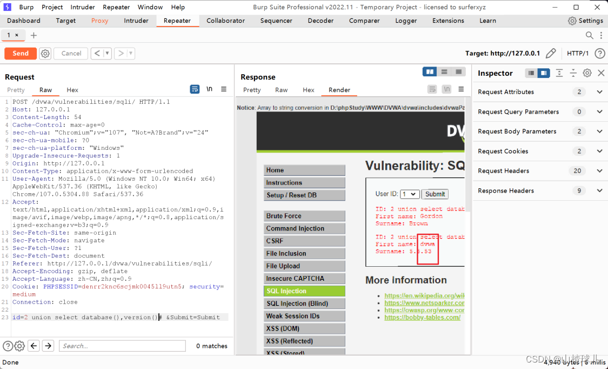Switch Inspector to right-side docking layout
This screenshot has width=608, height=369.
(544, 73)
